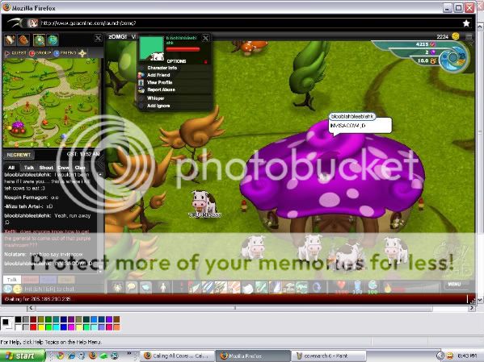Click the yellow compass center-map icon
484x362 pixels.
pyautogui.click(x=82, y=53)
